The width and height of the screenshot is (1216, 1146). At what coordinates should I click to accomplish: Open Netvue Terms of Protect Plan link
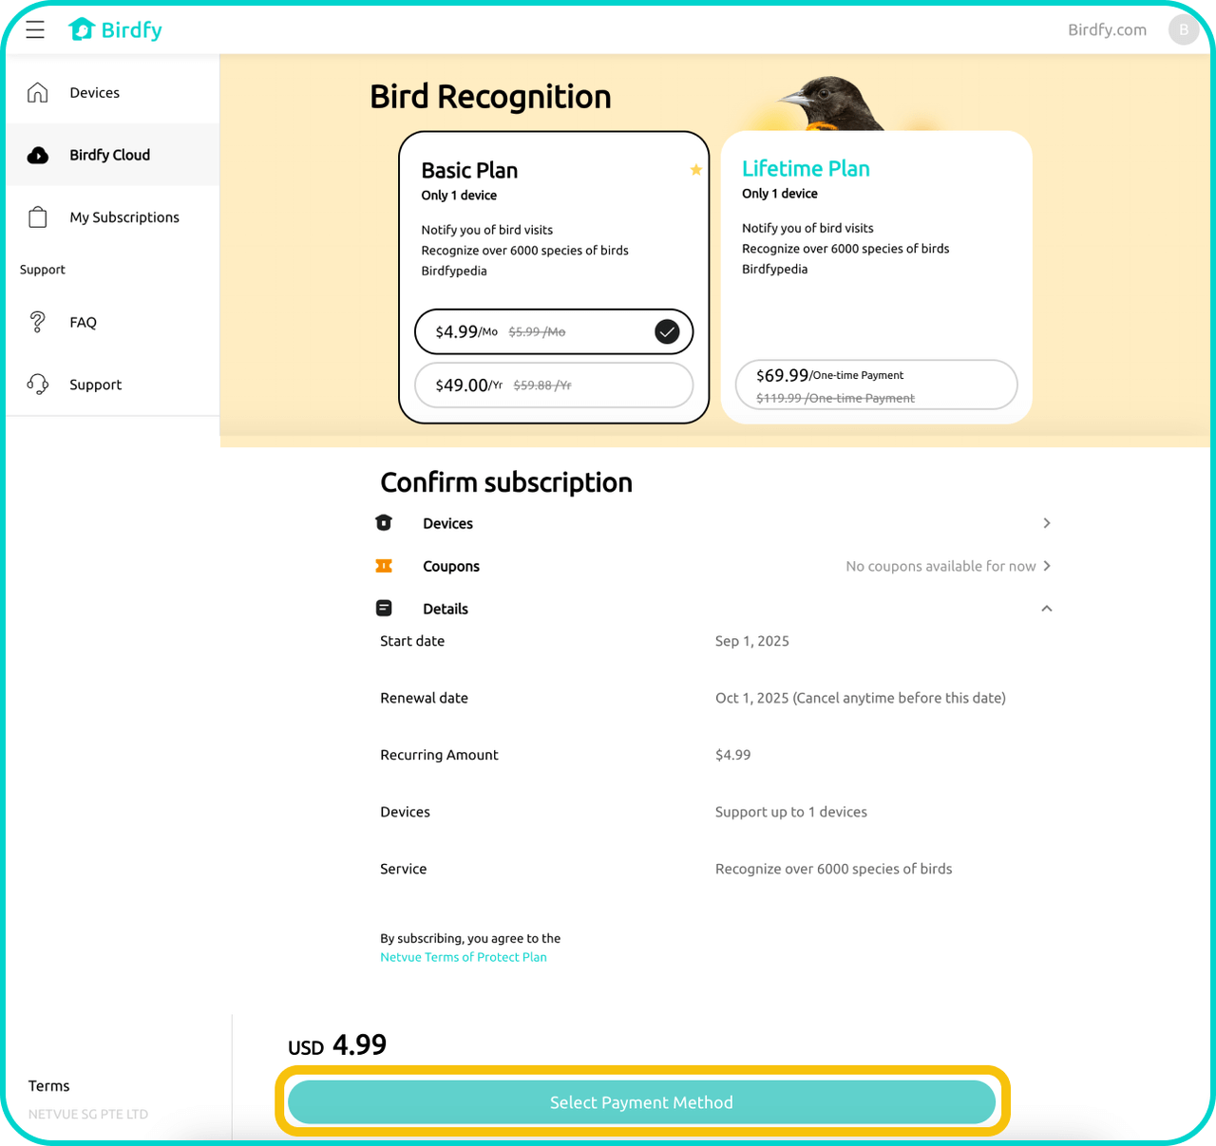(464, 957)
